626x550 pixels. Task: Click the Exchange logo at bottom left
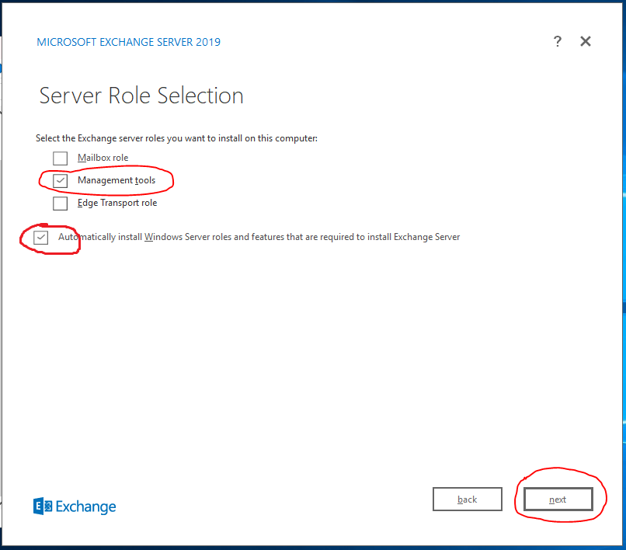point(43,506)
